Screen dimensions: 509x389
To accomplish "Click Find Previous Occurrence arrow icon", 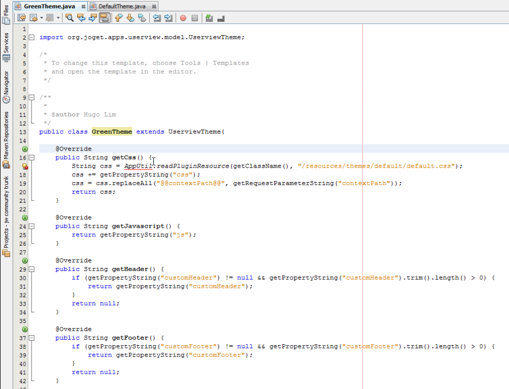I will 81,18.
